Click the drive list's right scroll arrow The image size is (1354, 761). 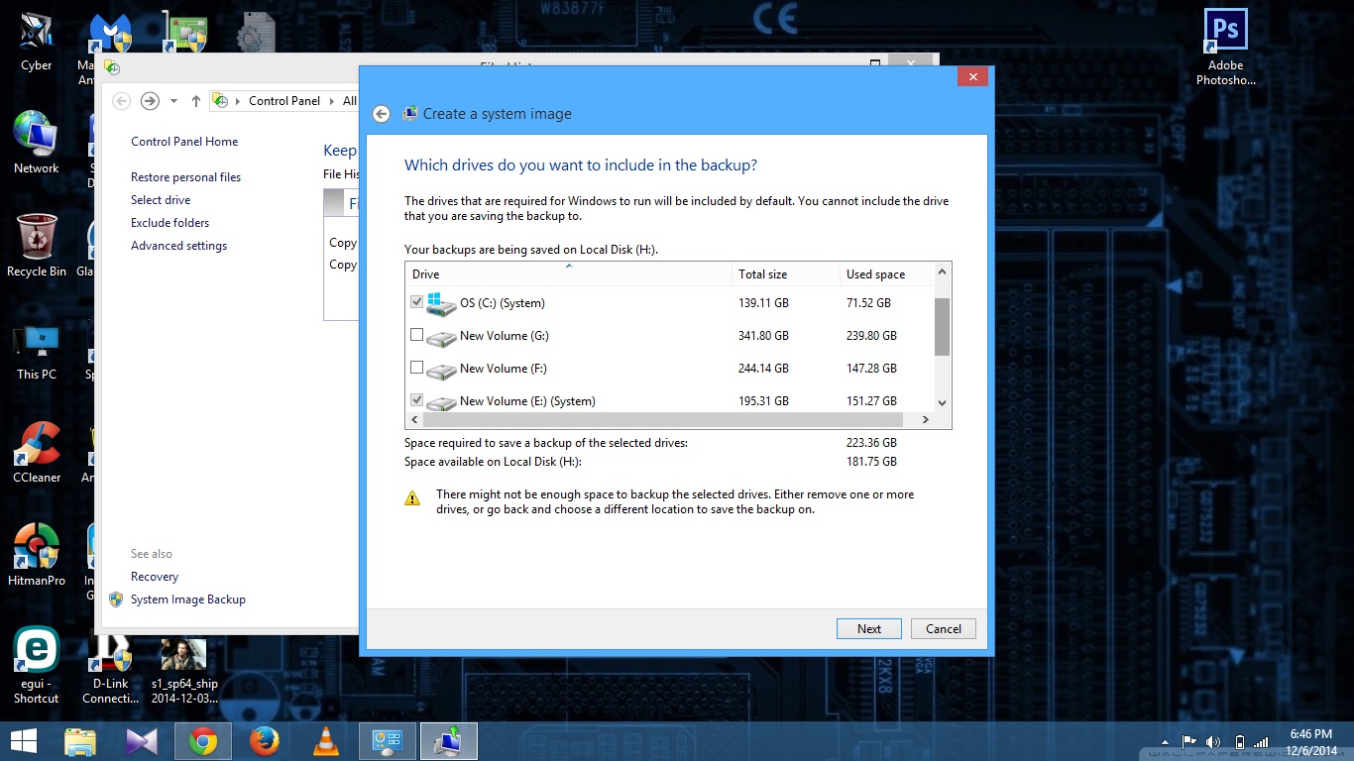tap(926, 420)
